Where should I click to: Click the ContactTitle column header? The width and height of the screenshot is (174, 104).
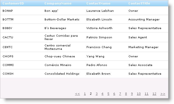coord(139,3)
